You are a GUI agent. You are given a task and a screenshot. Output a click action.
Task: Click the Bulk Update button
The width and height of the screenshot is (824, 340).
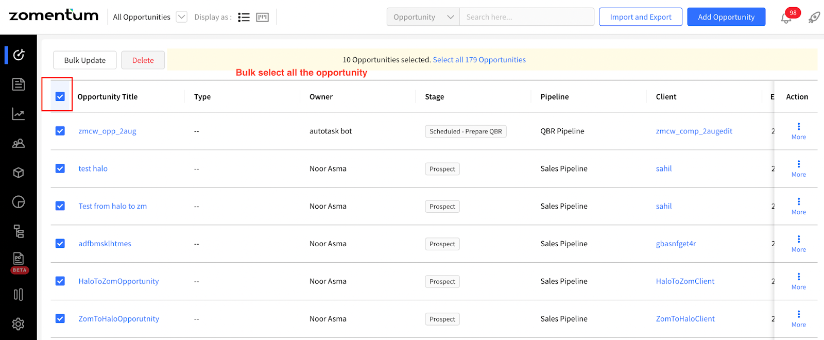click(x=85, y=60)
